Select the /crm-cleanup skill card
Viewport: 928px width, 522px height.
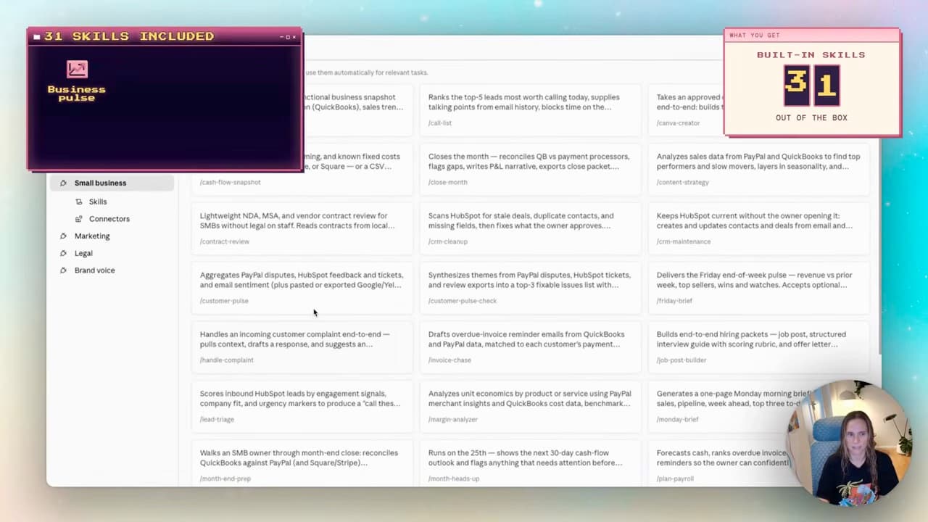coord(531,228)
